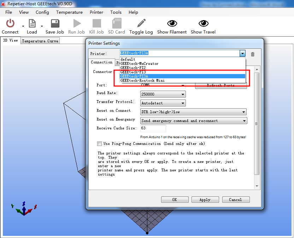Screen dimensions: 294x238
Task: Click the Run Job play icon
Action: [77, 24]
